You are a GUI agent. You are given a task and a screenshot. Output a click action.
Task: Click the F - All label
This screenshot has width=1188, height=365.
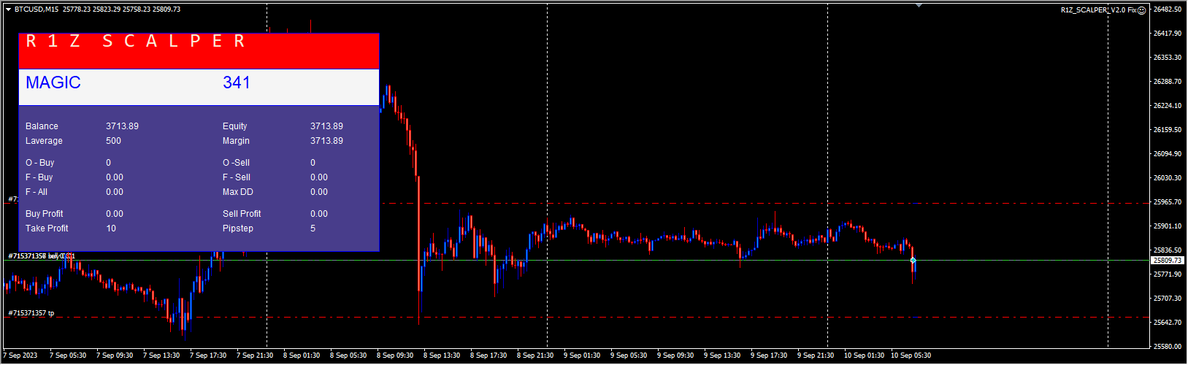pyautogui.click(x=37, y=192)
